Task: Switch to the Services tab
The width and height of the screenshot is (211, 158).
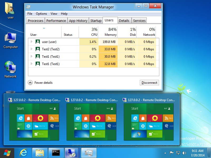Action: (x=139, y=21)
